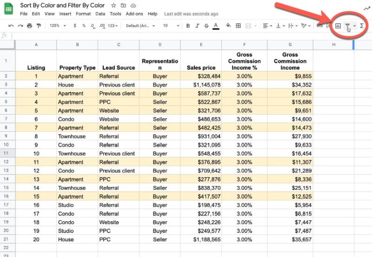Format as percent
372x257 pixels.
point(84,26)
